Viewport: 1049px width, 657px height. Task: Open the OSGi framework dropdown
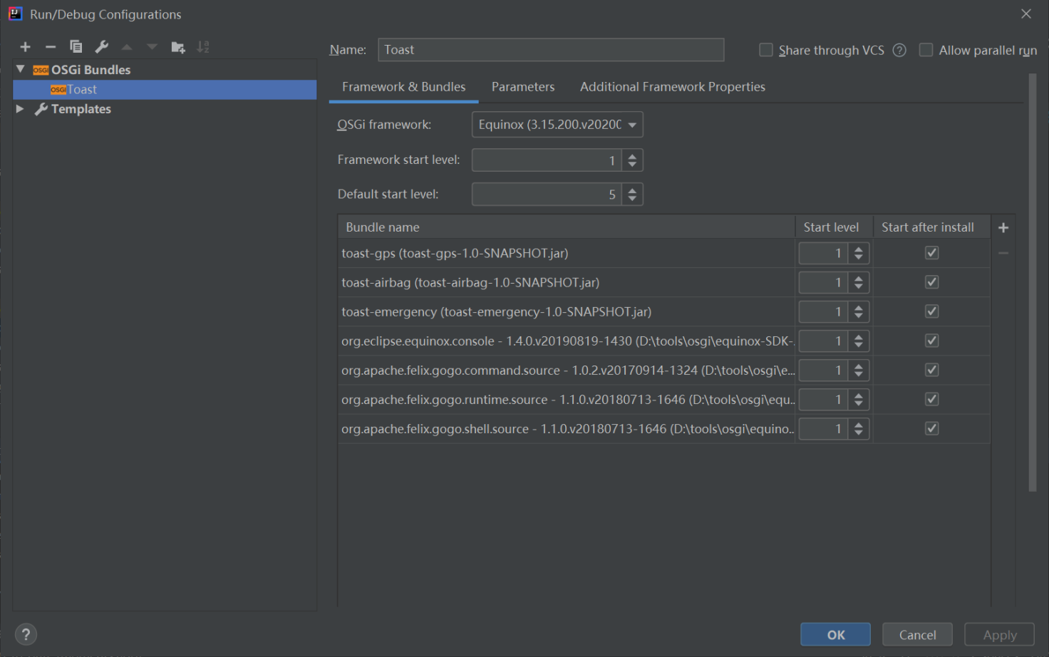631,124
